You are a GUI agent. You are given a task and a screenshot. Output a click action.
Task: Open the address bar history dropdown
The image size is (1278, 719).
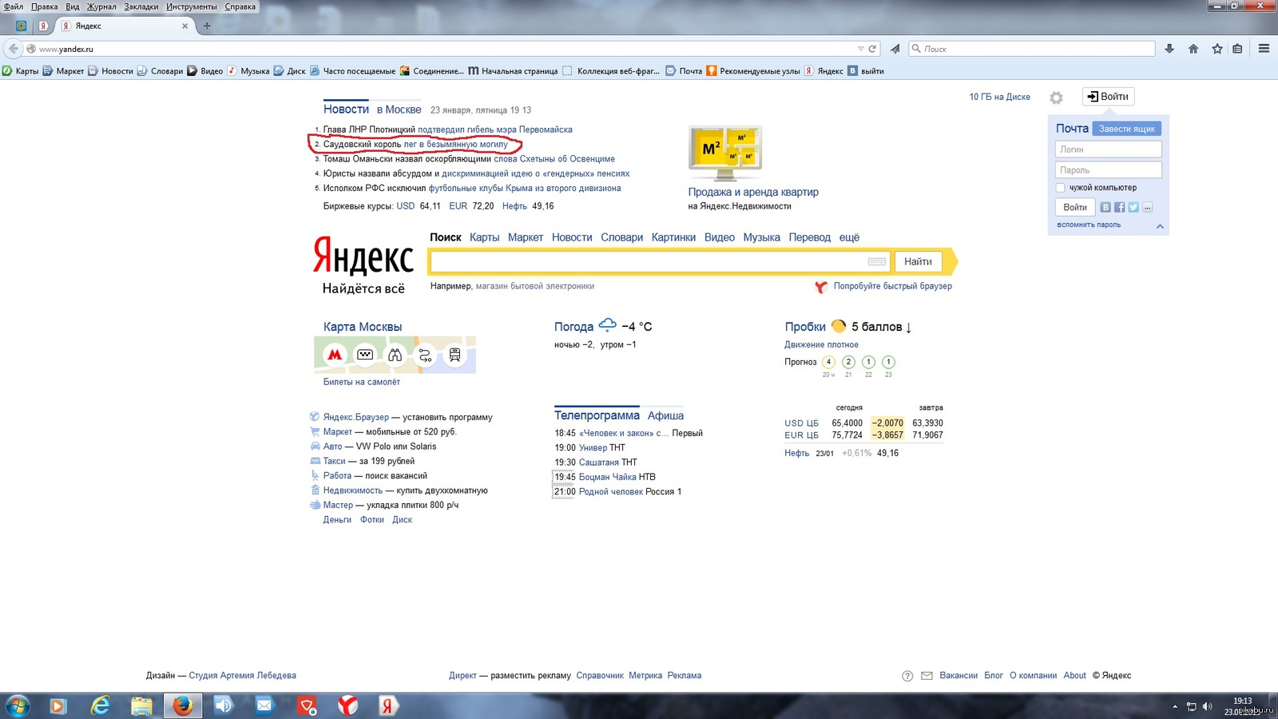(860, 49)
